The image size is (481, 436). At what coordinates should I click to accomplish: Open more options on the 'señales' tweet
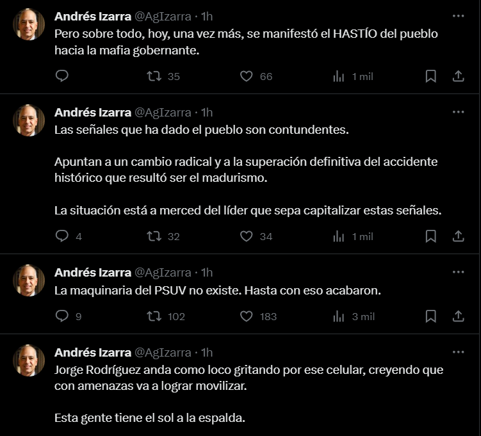[458, 111]
